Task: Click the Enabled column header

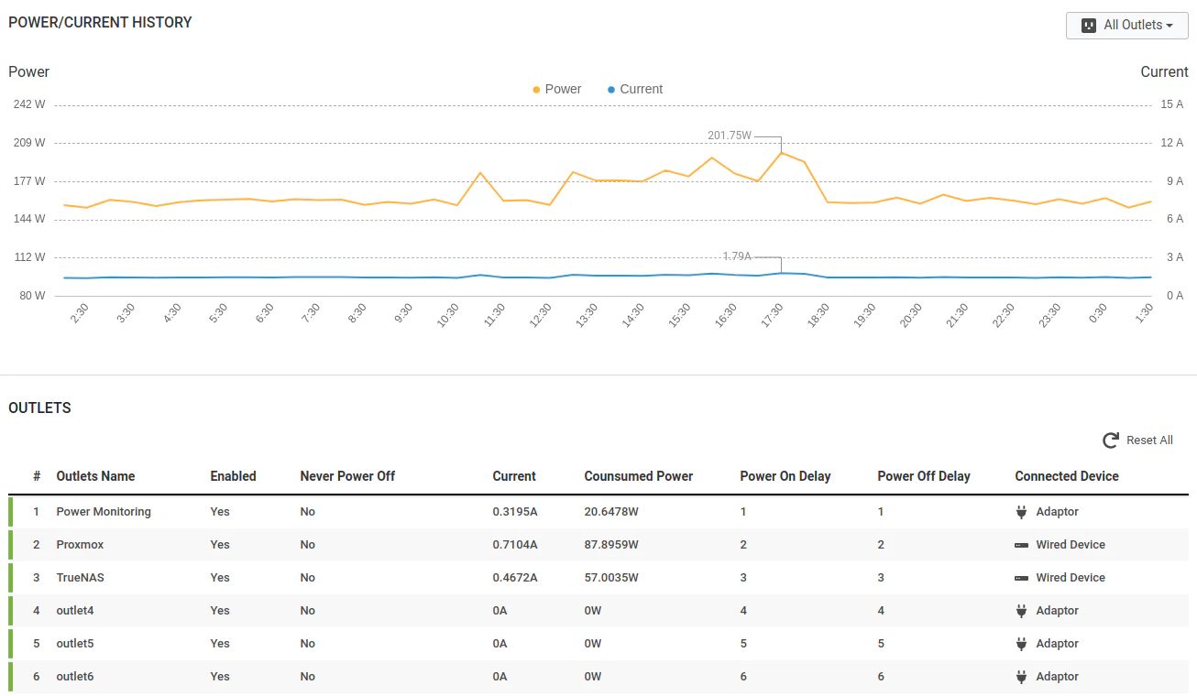Action: click(233, 476)
